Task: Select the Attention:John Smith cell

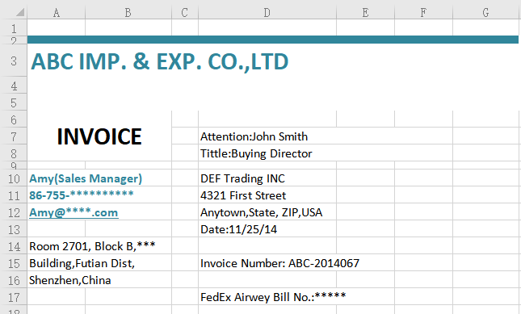Action: [254, 136]
